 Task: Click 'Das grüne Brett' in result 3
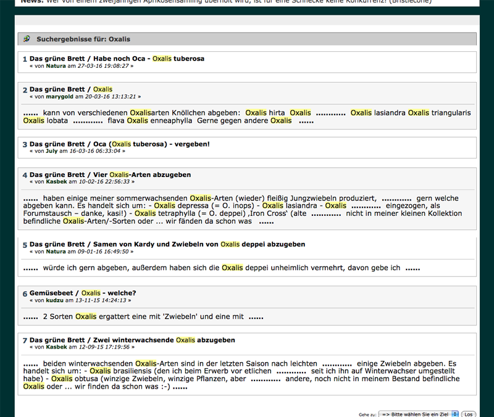click(57, 144)
